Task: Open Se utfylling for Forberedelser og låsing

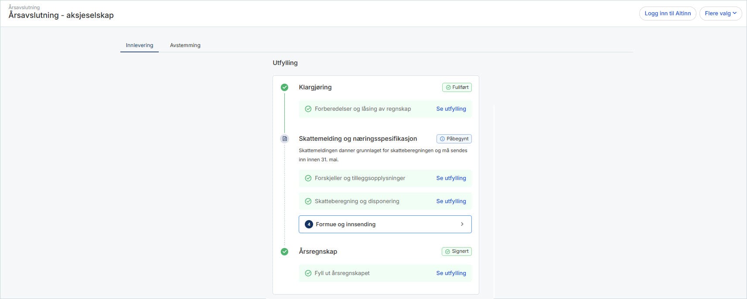Action: tap(451, 109)
